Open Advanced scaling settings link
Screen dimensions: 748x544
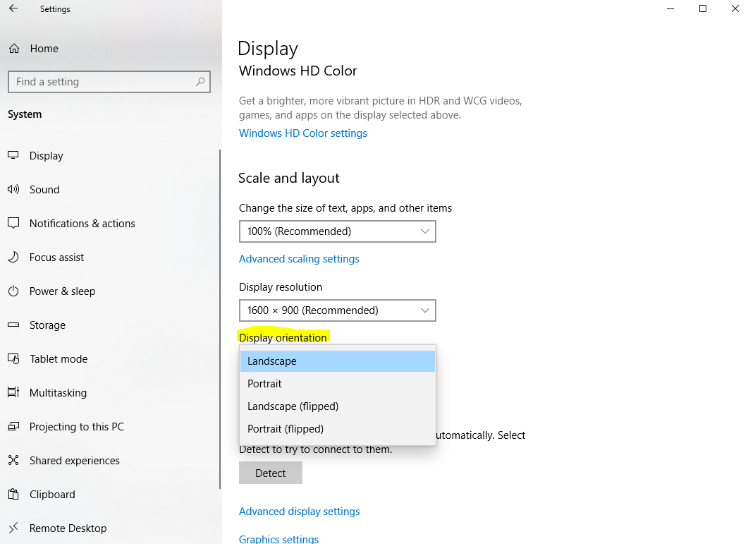point(299,259)
